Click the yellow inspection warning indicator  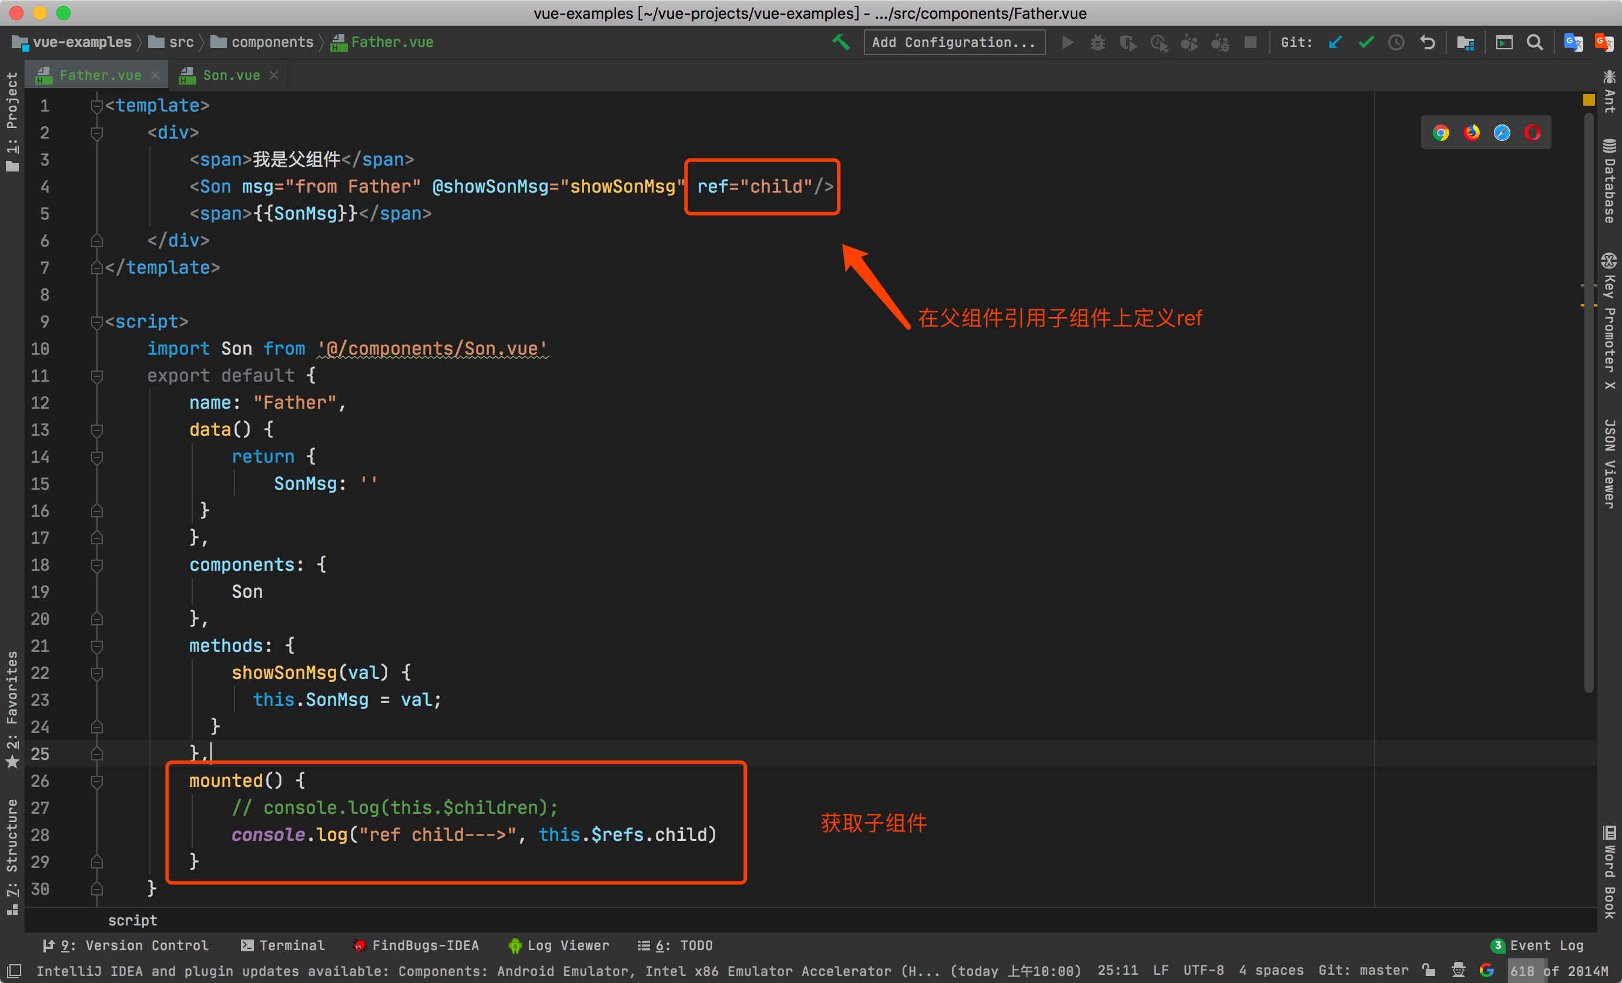coord(1589,100)
